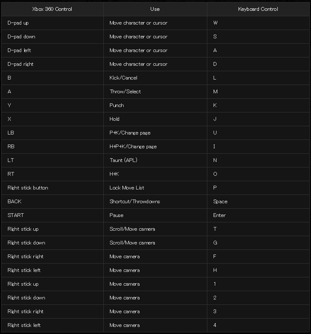This screenshot has height=334, width=311.
Task: Click the Space keyboard control cell
Action: 220,202
